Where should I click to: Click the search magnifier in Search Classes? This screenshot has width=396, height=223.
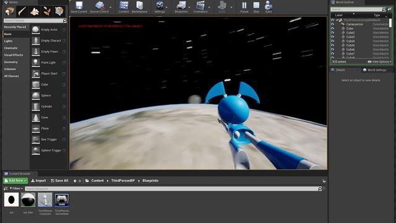point(64,20)
